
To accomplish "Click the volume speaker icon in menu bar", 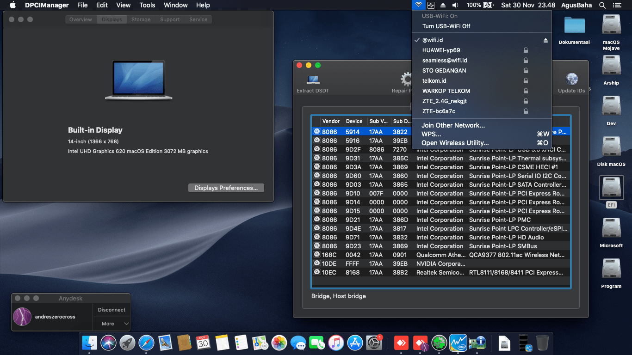I will pos(455,5).
